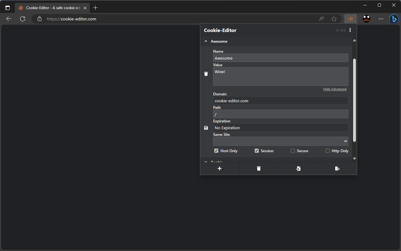Click the Name field containing Awesome
This screenshot has width=401, height=251.
281,58
